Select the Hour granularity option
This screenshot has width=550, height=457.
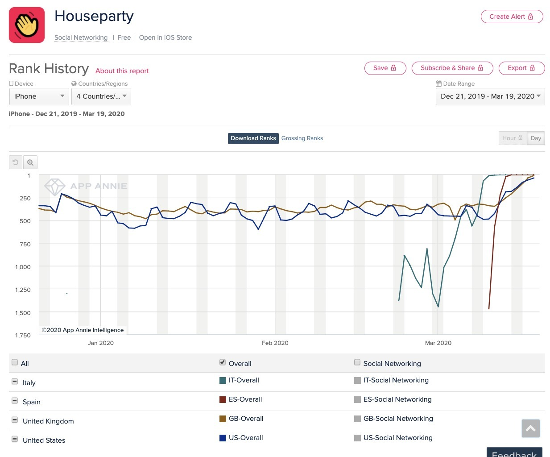513,138
